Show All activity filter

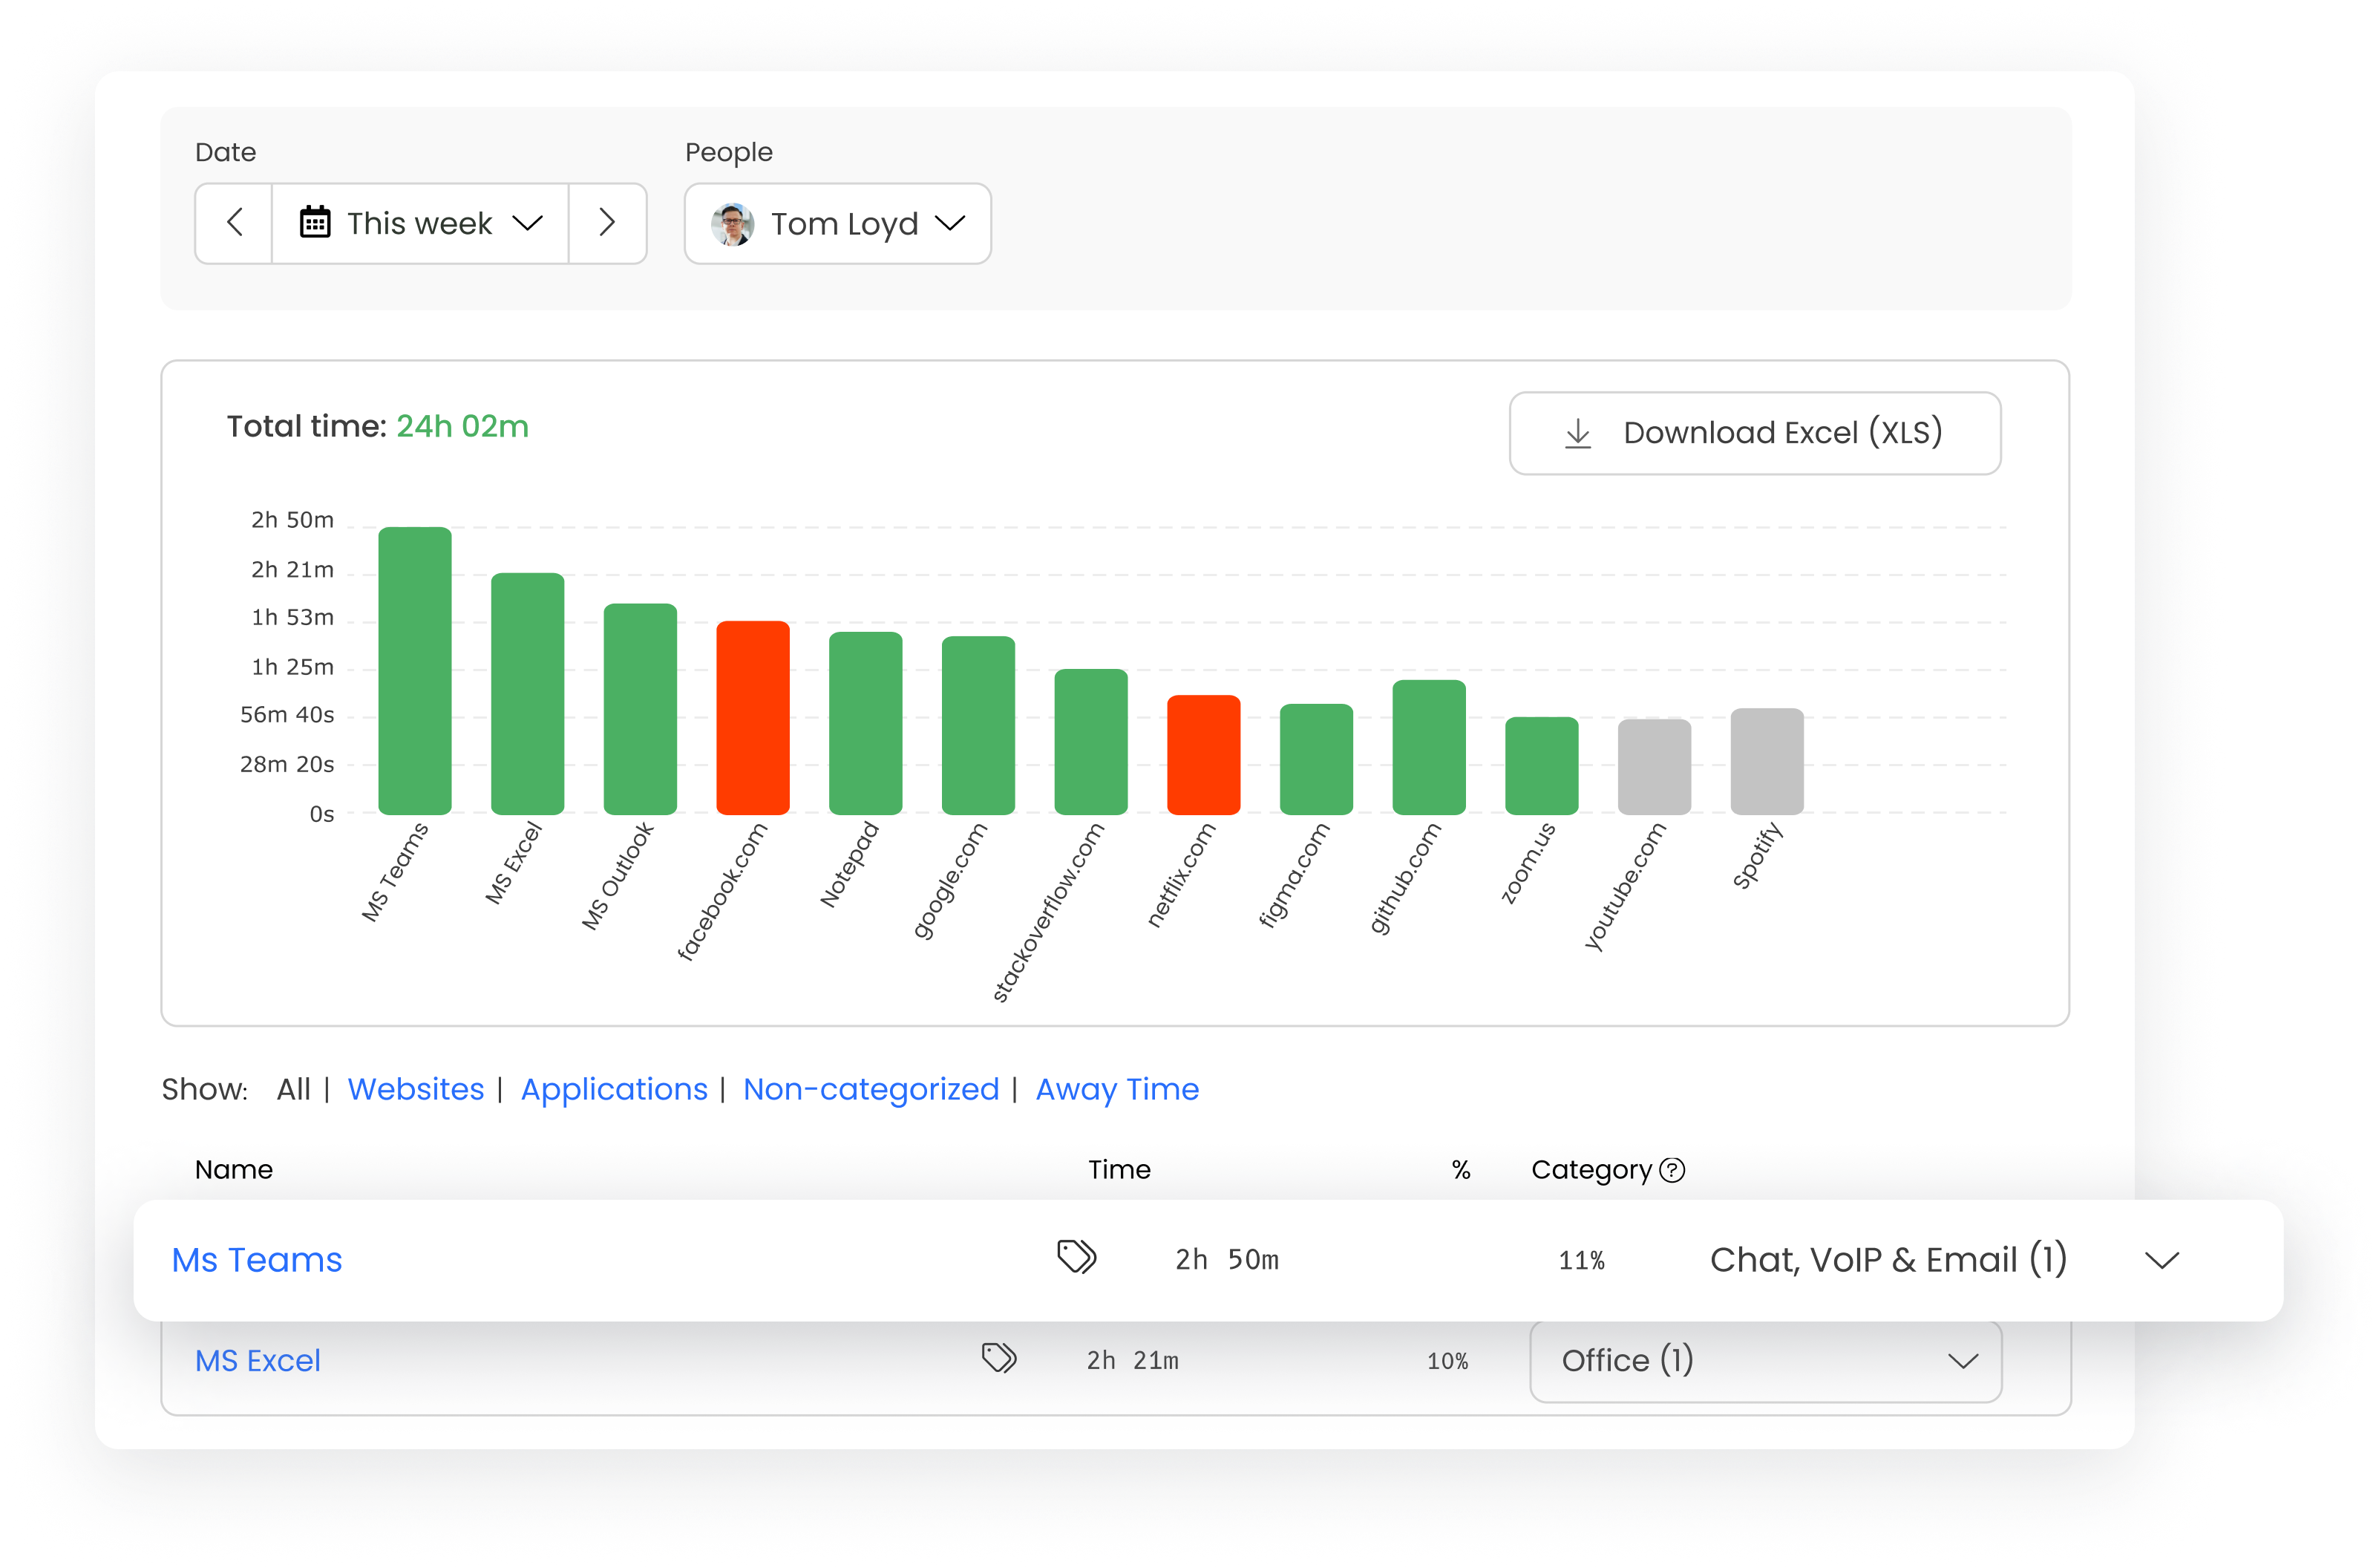click(x=293, y=1089)
